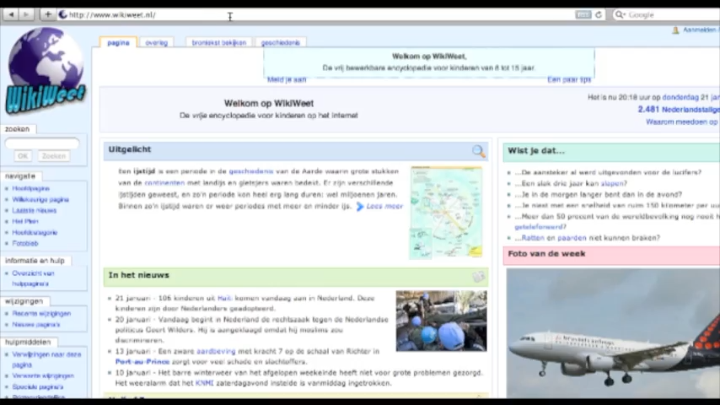Open Overzicht van hulppagina's link
The width and height of the screenshot is (720, 405).
(x=33, y=278)
